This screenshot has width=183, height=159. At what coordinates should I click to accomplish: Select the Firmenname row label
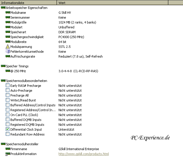pos(19,149)
